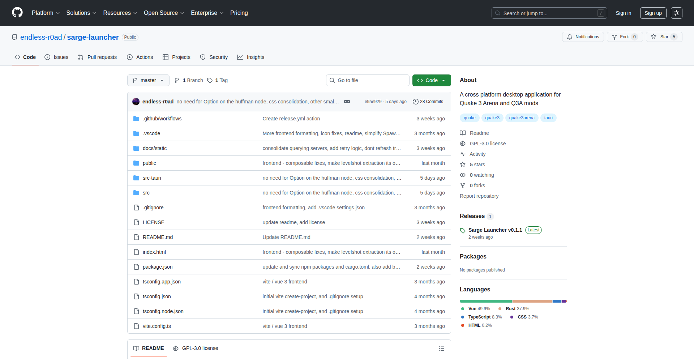Click the Notifications bell button
Viewport: 694px width, 359px height.
click(583, 37)
